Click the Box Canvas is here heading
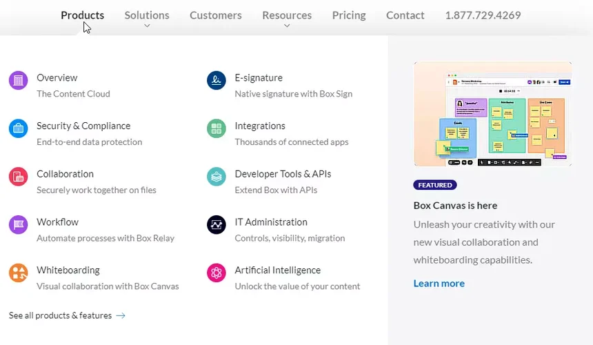Screen dimensions: 593x345 (x=455, y=206)
